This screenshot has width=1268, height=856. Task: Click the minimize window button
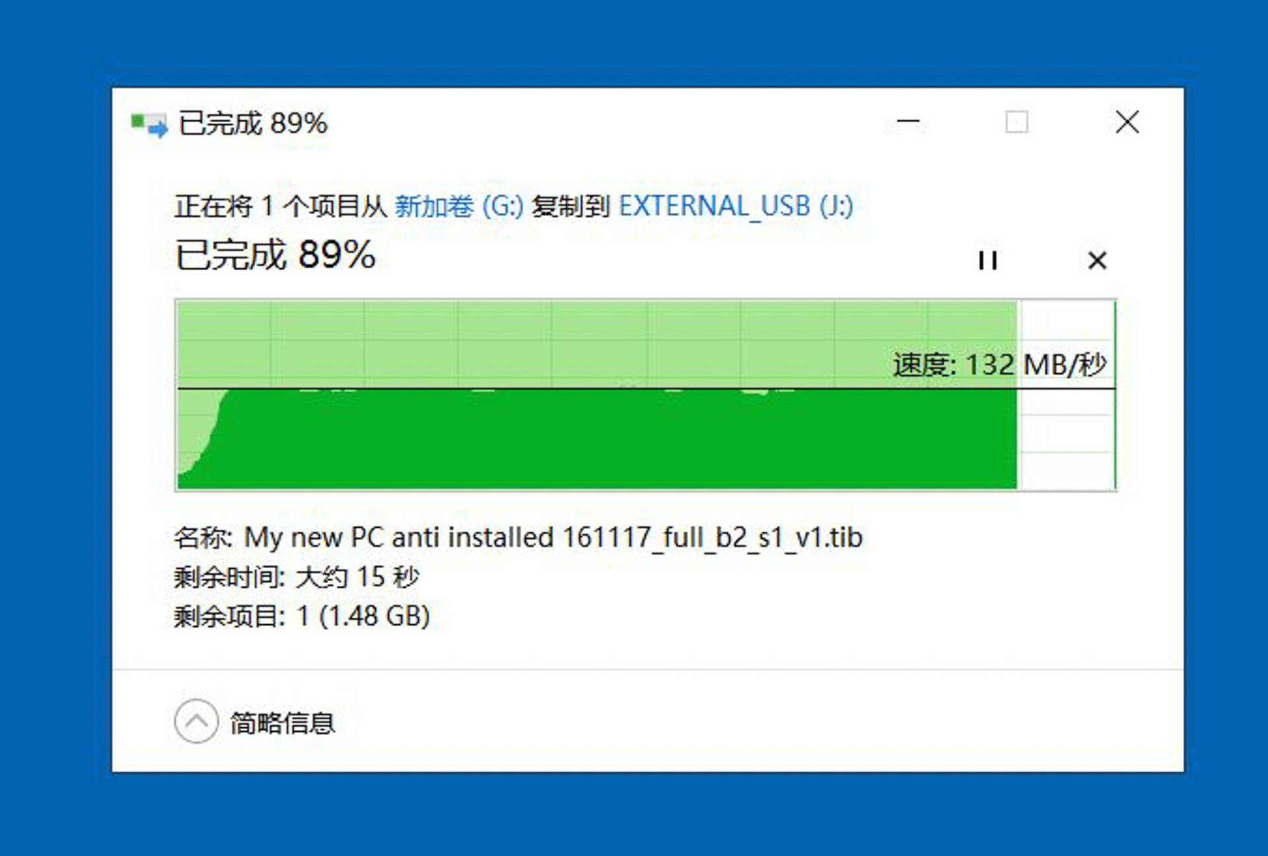point(907,122)
